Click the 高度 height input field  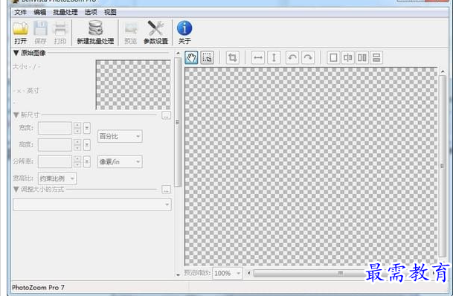click(55, 145)
